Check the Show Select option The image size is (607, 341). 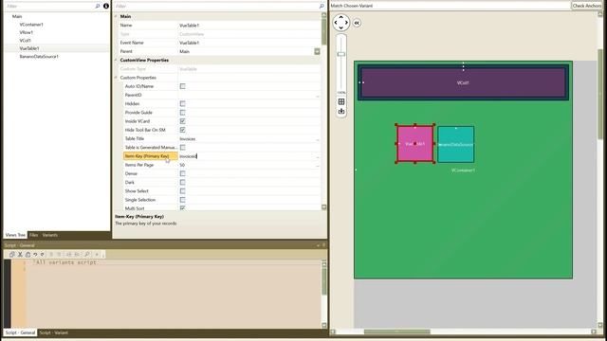tap(183, 191)
